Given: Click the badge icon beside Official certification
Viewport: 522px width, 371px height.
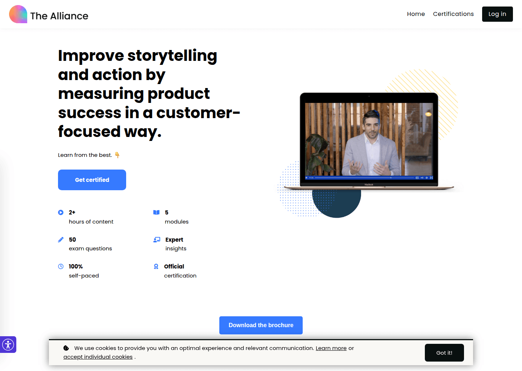Looking at the screenshot, I should tap(156, 266).
